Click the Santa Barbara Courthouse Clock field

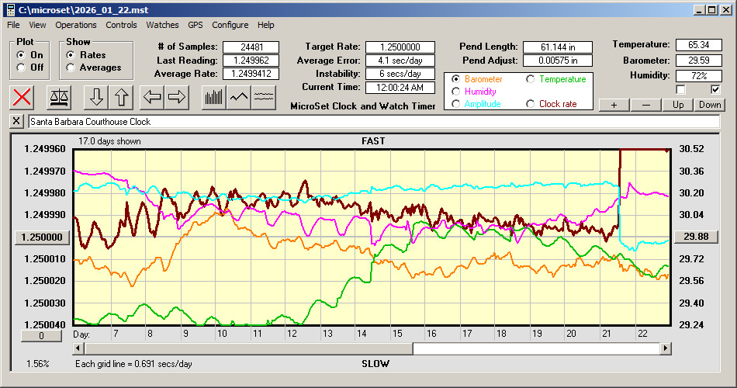click(372, 122)
